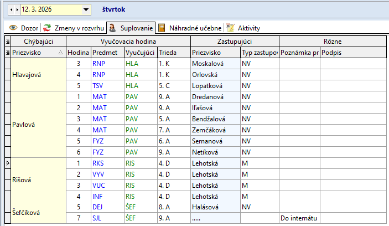The height and width of the screenshot is (226, 389).
Task: Open the date picker dropdown
Action: 85,10
